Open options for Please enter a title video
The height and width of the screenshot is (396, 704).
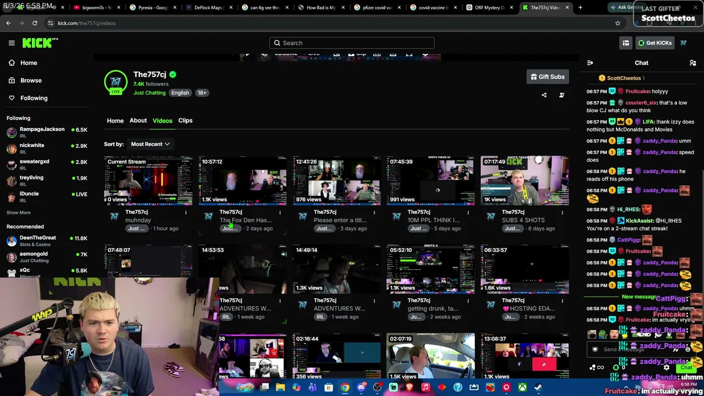(x=374, y=212)
